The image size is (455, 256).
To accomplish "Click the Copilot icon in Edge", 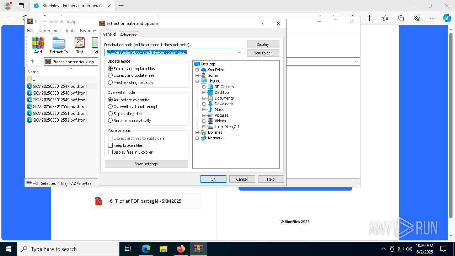I will coord(447,18).
